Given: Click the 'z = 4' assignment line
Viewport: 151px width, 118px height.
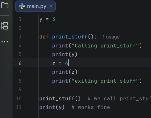Looking at the screenshot, I should (60, 63).
